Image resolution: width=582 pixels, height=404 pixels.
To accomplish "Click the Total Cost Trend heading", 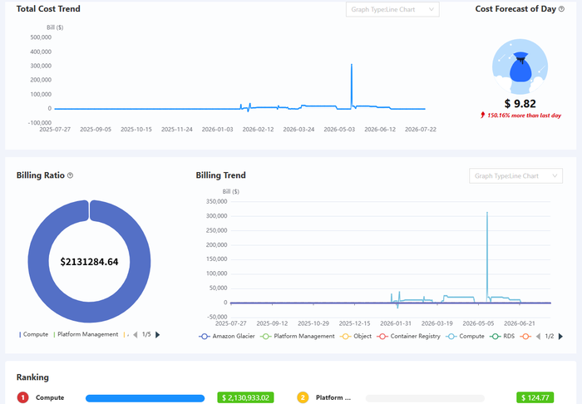I will click(x=48, y=9).
